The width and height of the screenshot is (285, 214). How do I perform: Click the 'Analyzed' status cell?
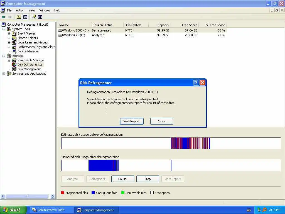(98, 35)
